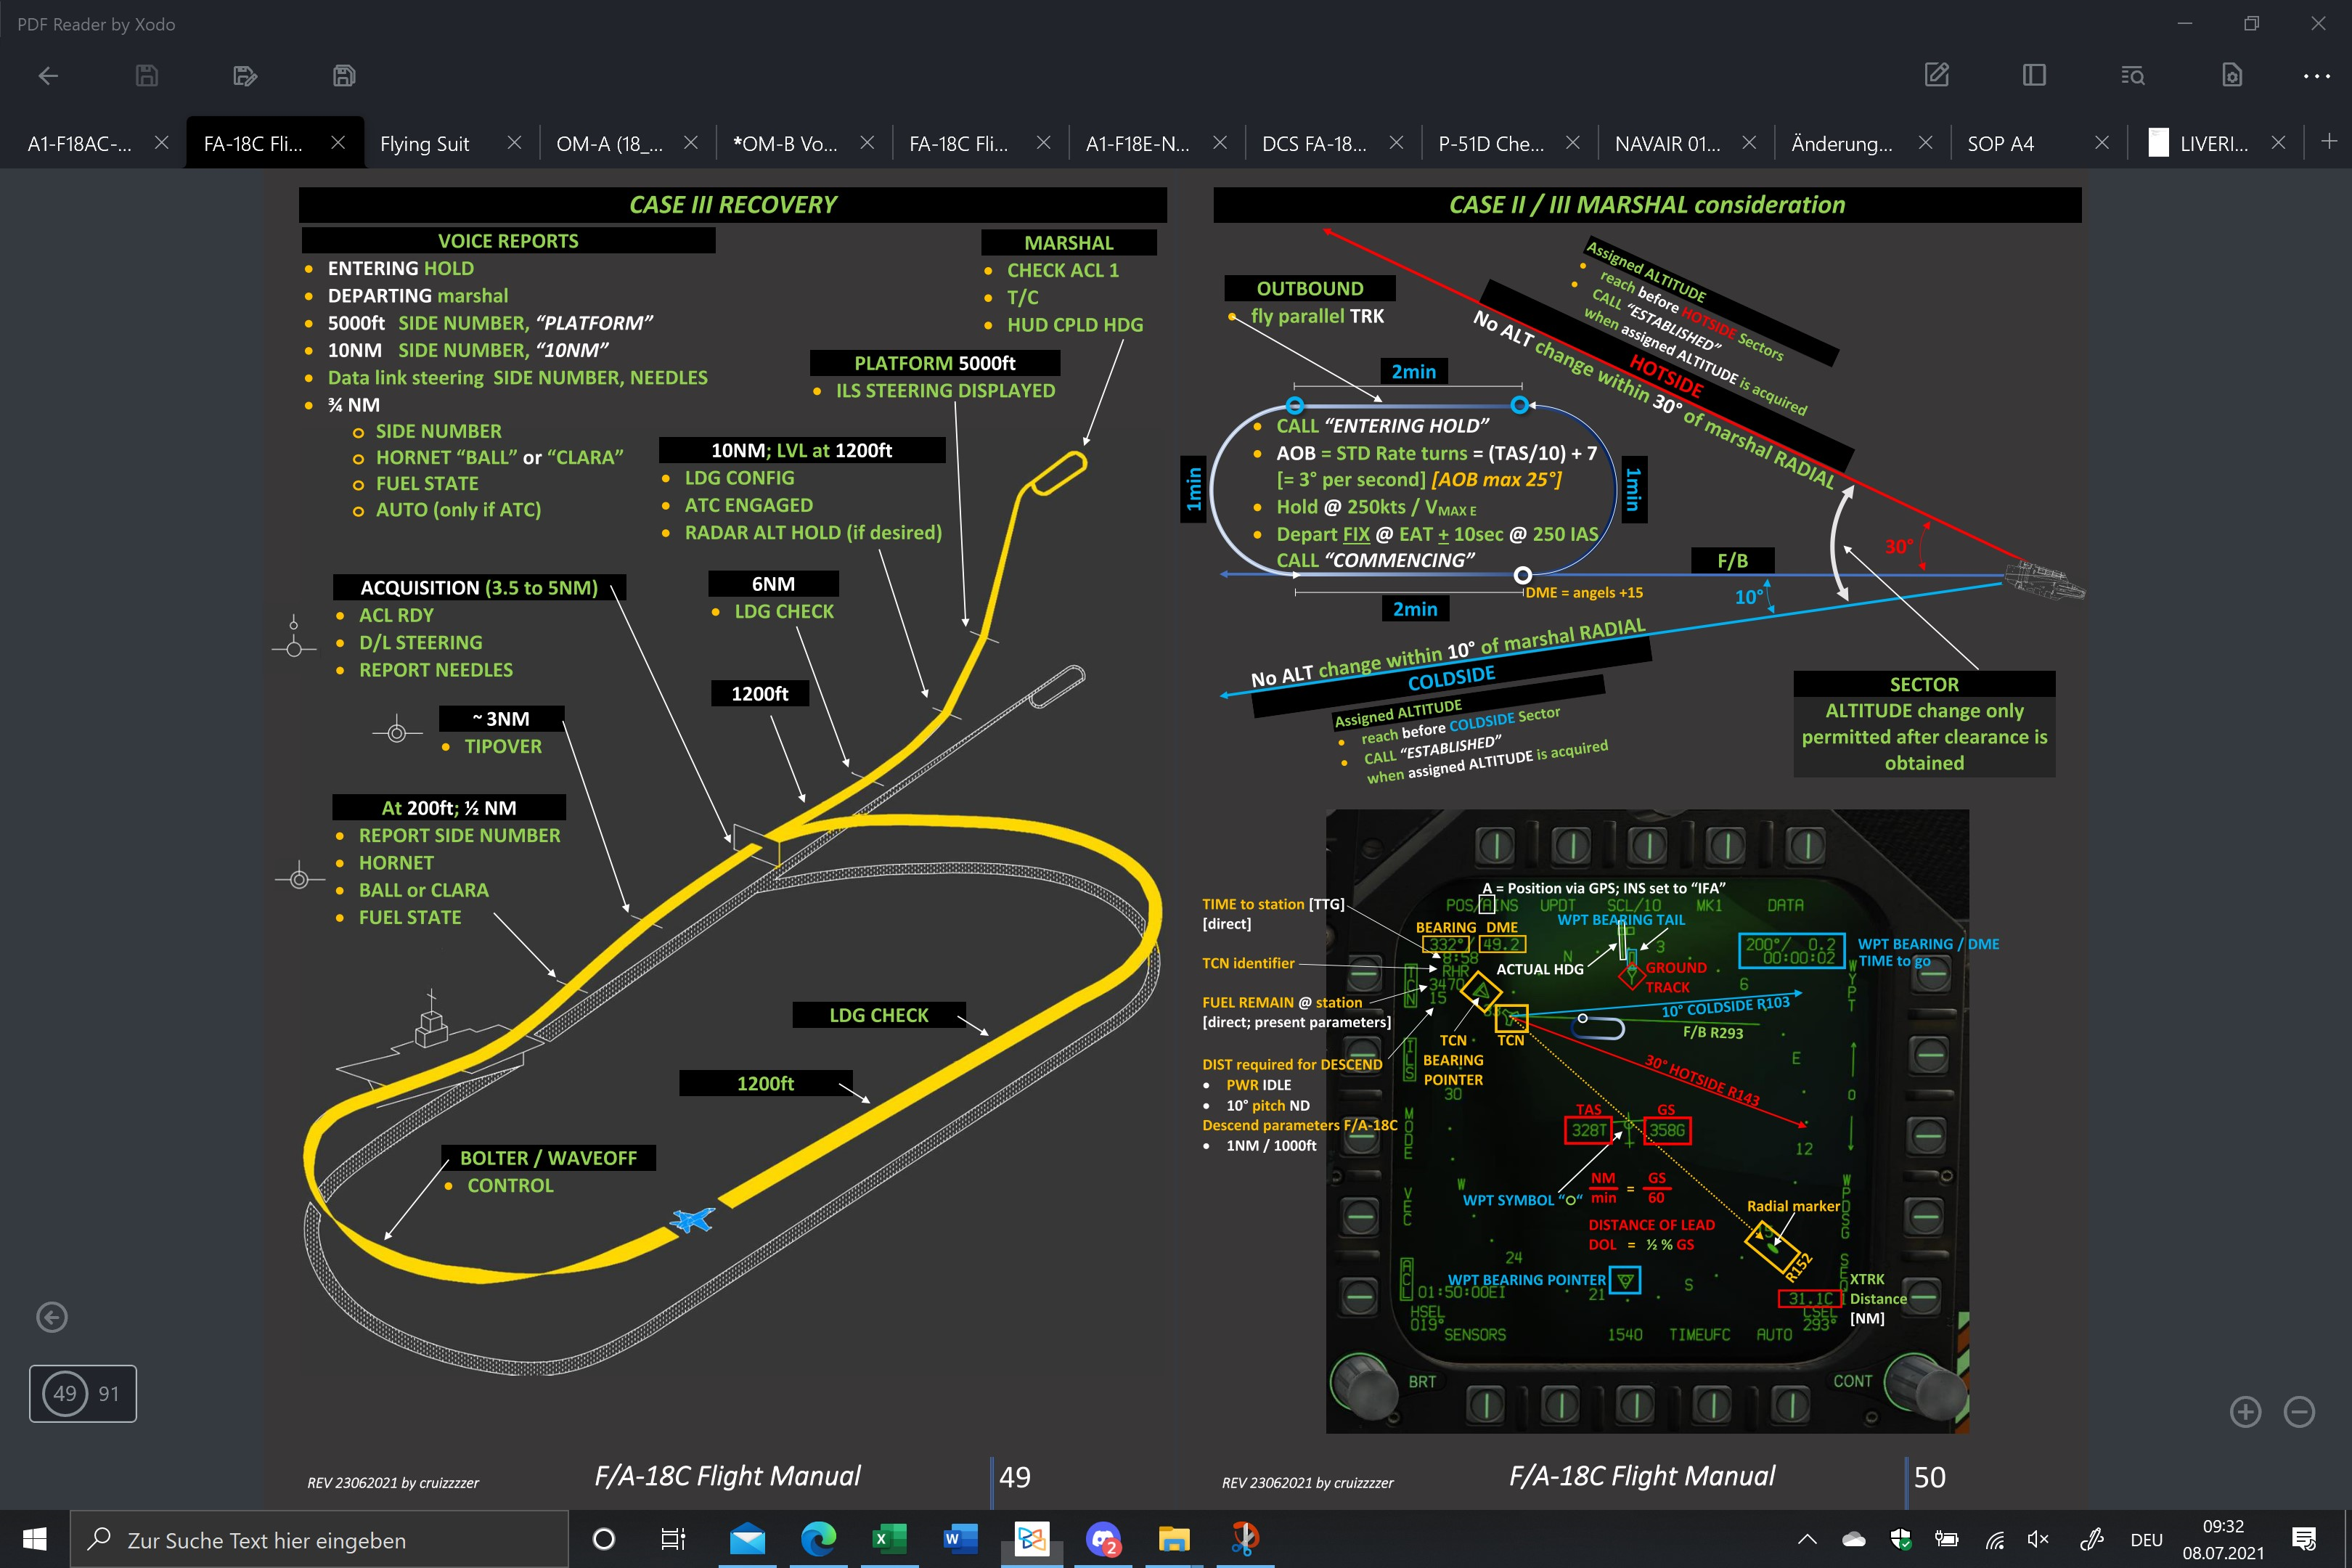Image resolution: width=2352 pixels, height=1568 pixels.
Task: Open network Wi-Fi tray icon
Action: point(1995,1540)
